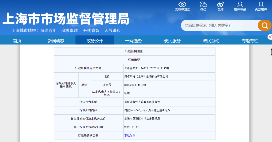
Task: Select the 政务公开 navigation tab
Action: click(95, 41)
